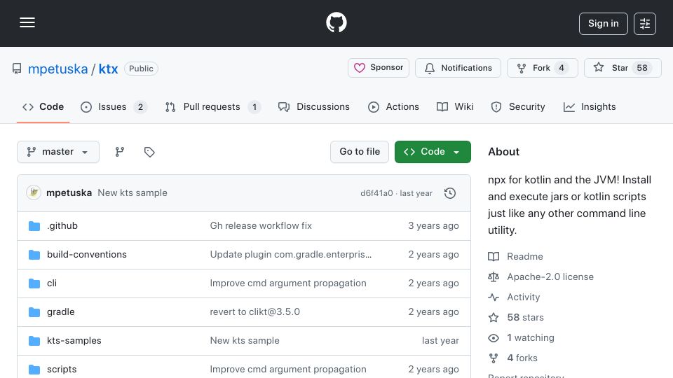Viewport: 673px width, 378px height.
Task: Open commit 'Update plugin com.gradle.enterpris…'
Action: coord(291,255)
